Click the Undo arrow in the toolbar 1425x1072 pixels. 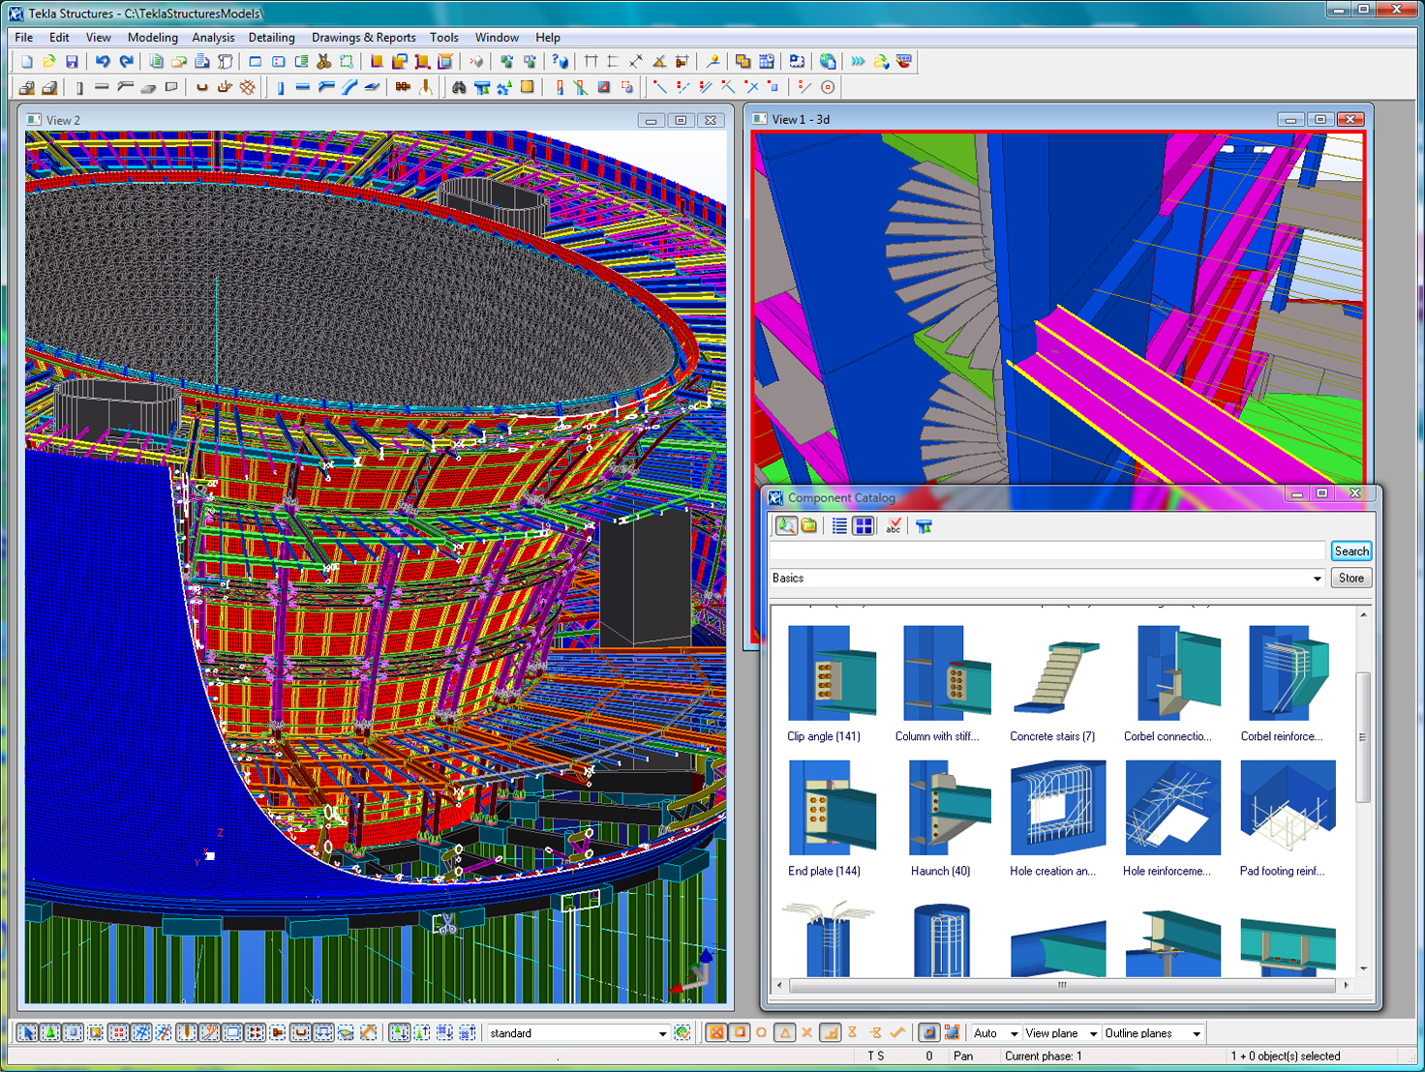(103, 61)
